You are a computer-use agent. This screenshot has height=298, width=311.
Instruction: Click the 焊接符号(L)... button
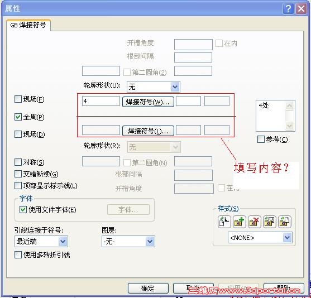(x=148, y=131)
